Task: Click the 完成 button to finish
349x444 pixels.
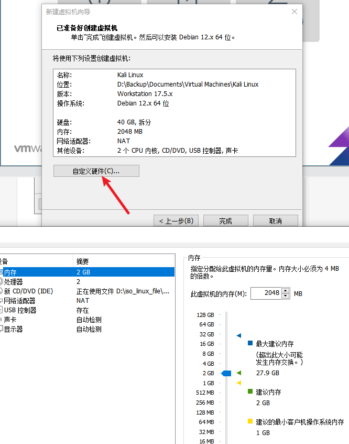Action: click(225, 221)
